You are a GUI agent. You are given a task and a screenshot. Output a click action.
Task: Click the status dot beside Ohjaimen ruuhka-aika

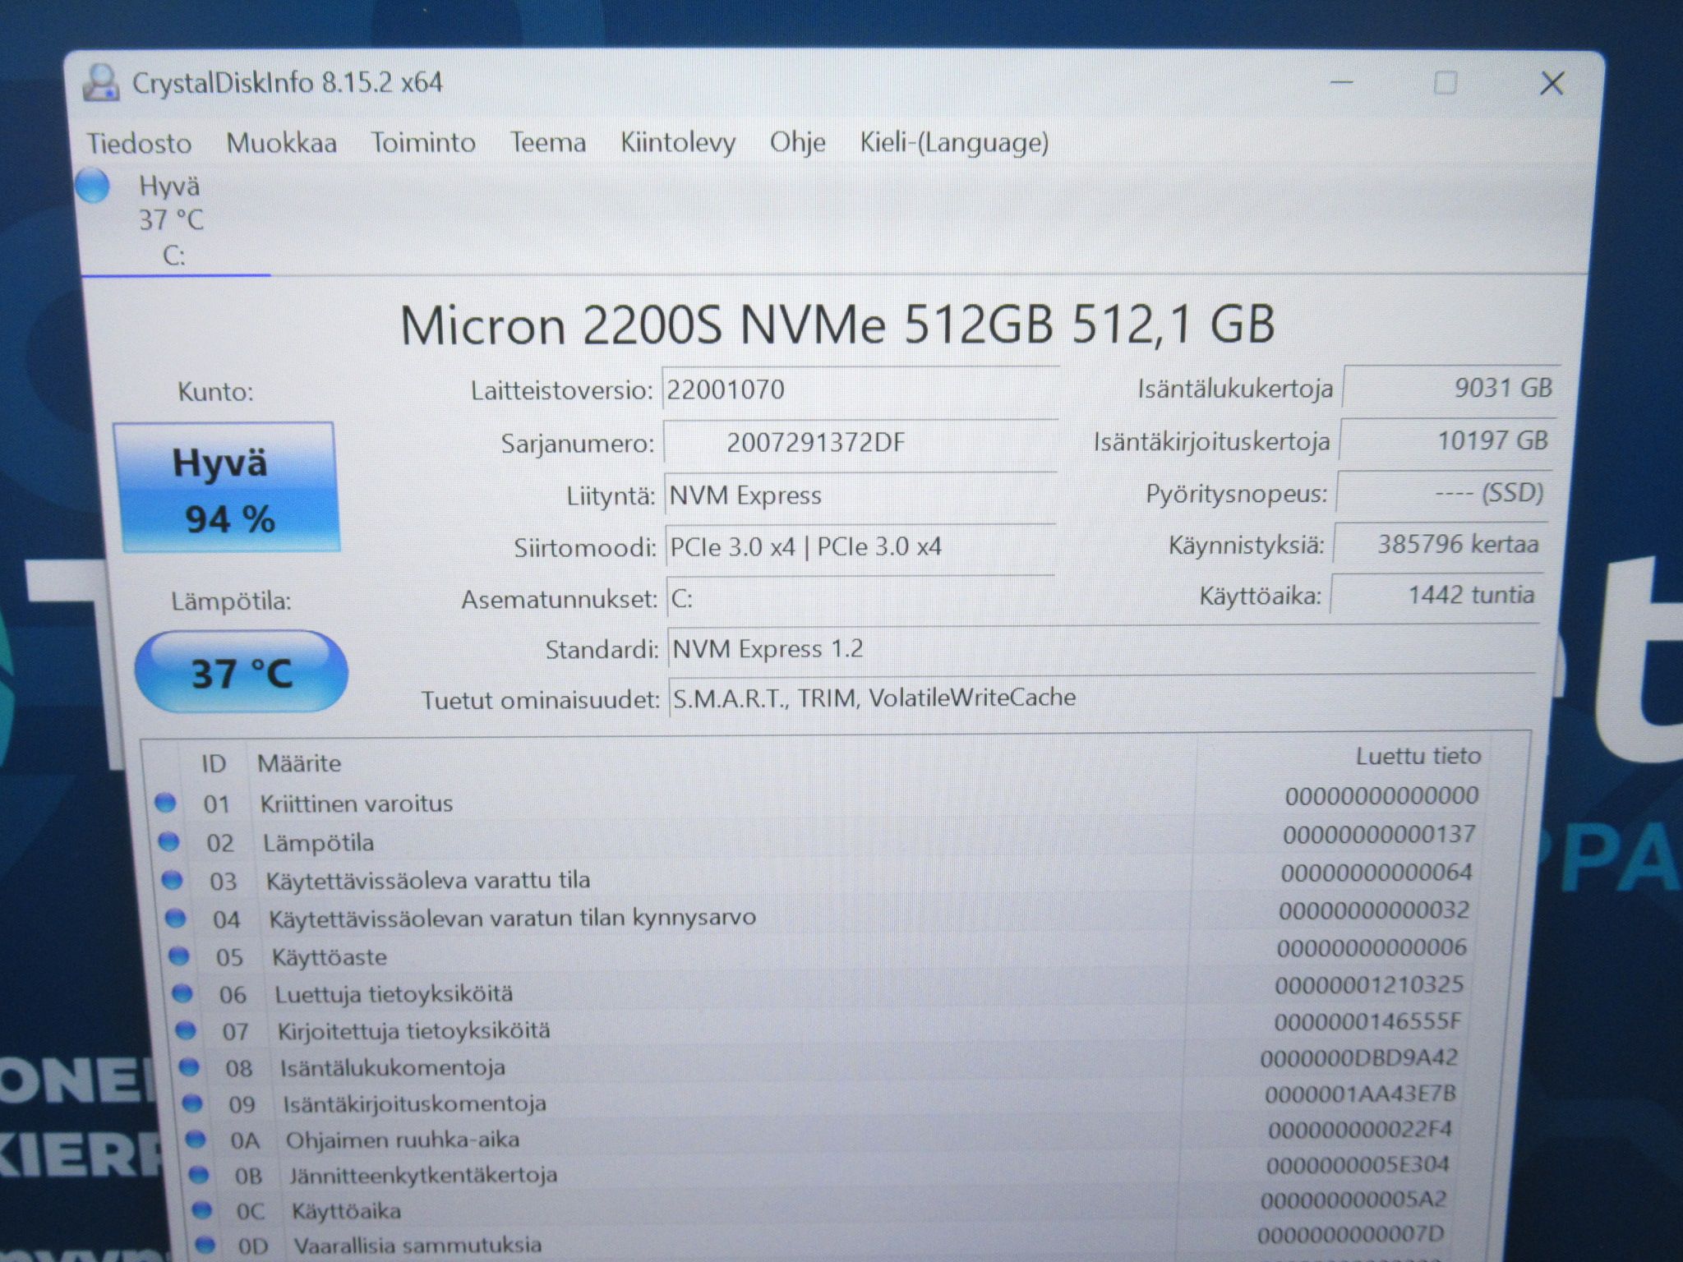(196, 1139)
